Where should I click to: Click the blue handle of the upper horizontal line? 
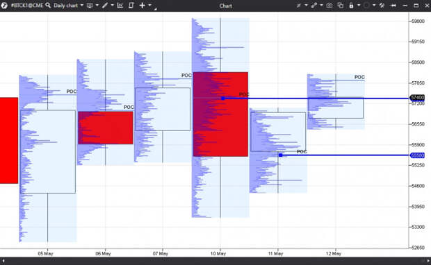pyautogui.click(x=223, y=99)
